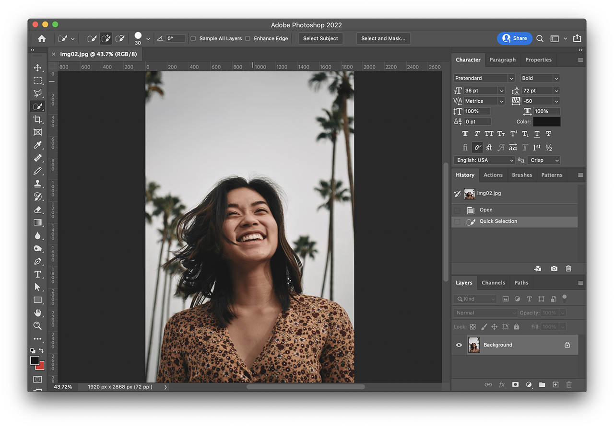Click the Home icon

tap(42, 38)
